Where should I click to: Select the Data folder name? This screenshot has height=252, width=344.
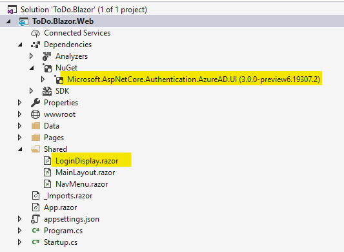point(52,126)
